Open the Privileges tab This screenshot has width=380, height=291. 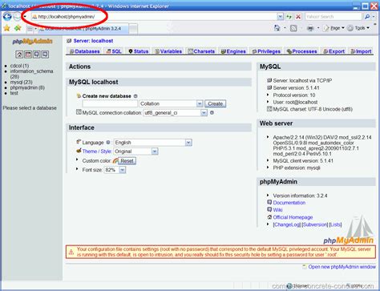(x=266, y=51)
